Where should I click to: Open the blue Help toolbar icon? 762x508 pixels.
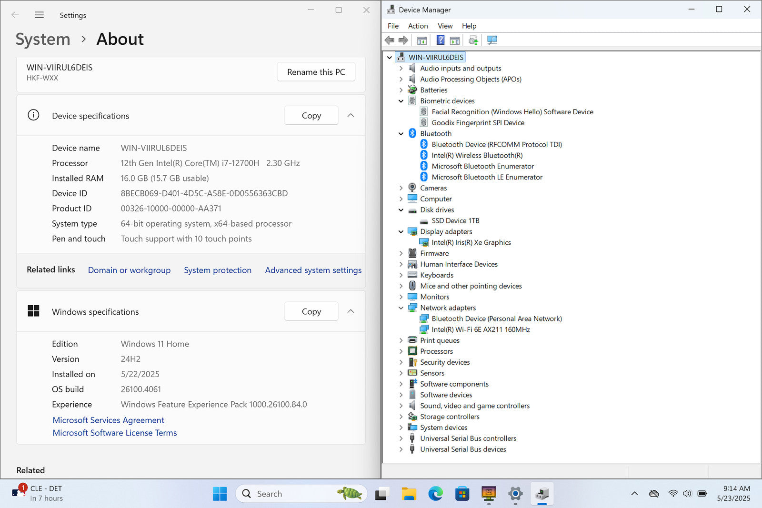(441, 40)
